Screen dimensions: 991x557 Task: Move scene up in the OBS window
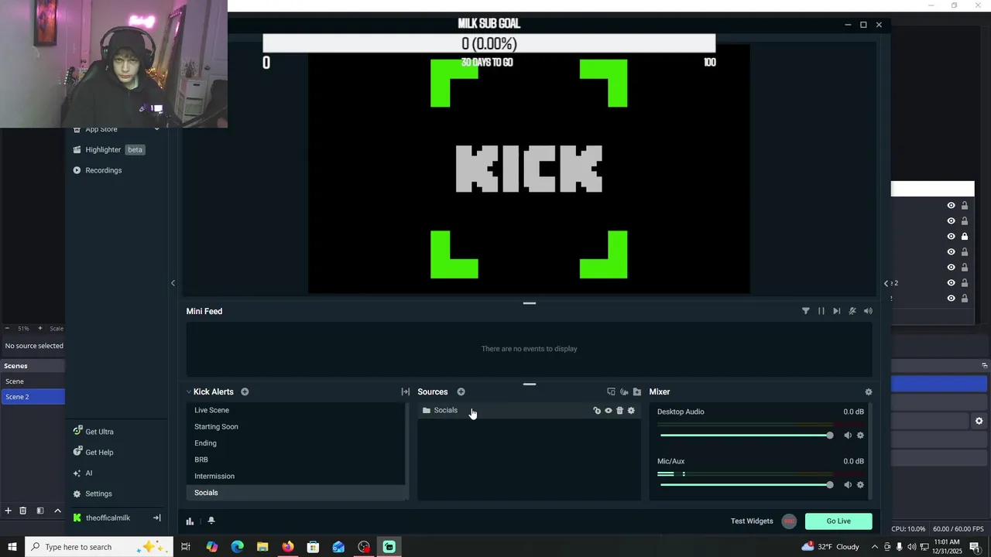(x=57, y=511)
